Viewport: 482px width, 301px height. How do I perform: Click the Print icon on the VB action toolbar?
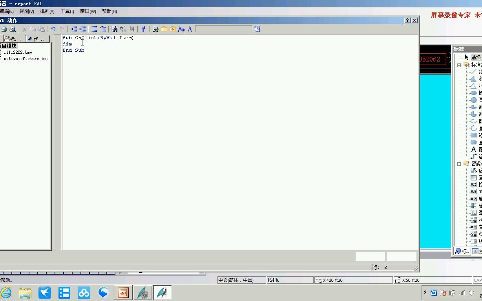(x=5, y=29)
